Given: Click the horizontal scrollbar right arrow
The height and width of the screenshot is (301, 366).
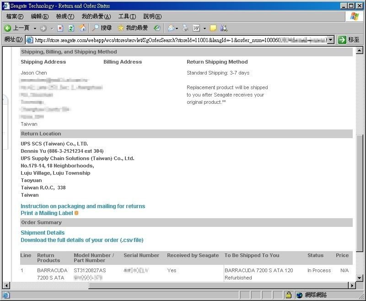Looking at the screenshot, I should (x=352, y=285).
